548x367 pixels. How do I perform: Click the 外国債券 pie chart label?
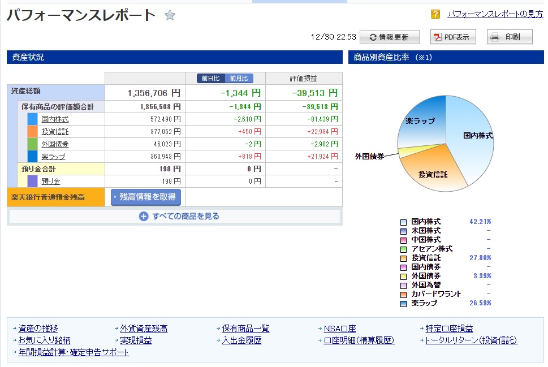369,157
